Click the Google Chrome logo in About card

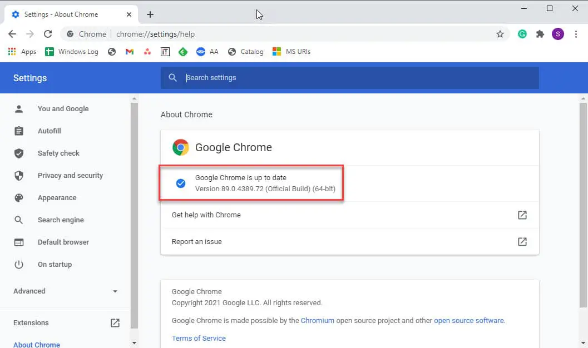tap(181, 147)
